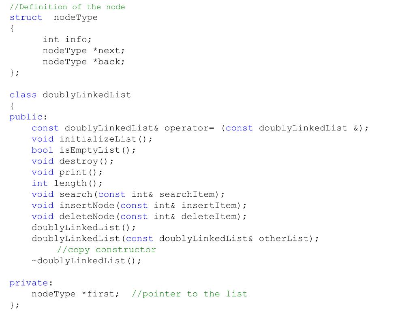Click the default constructor "doublyLinkedList();"
This screenshot has width=415, height=311.
point(83,228)
